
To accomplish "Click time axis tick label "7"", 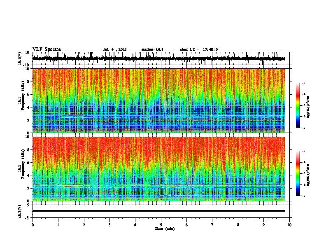I will click(x=212, y=225).
